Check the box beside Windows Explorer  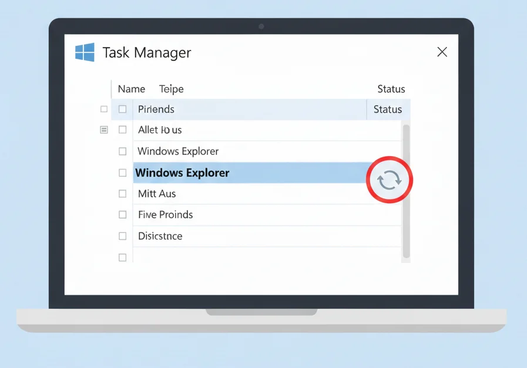tap(122, 173)
